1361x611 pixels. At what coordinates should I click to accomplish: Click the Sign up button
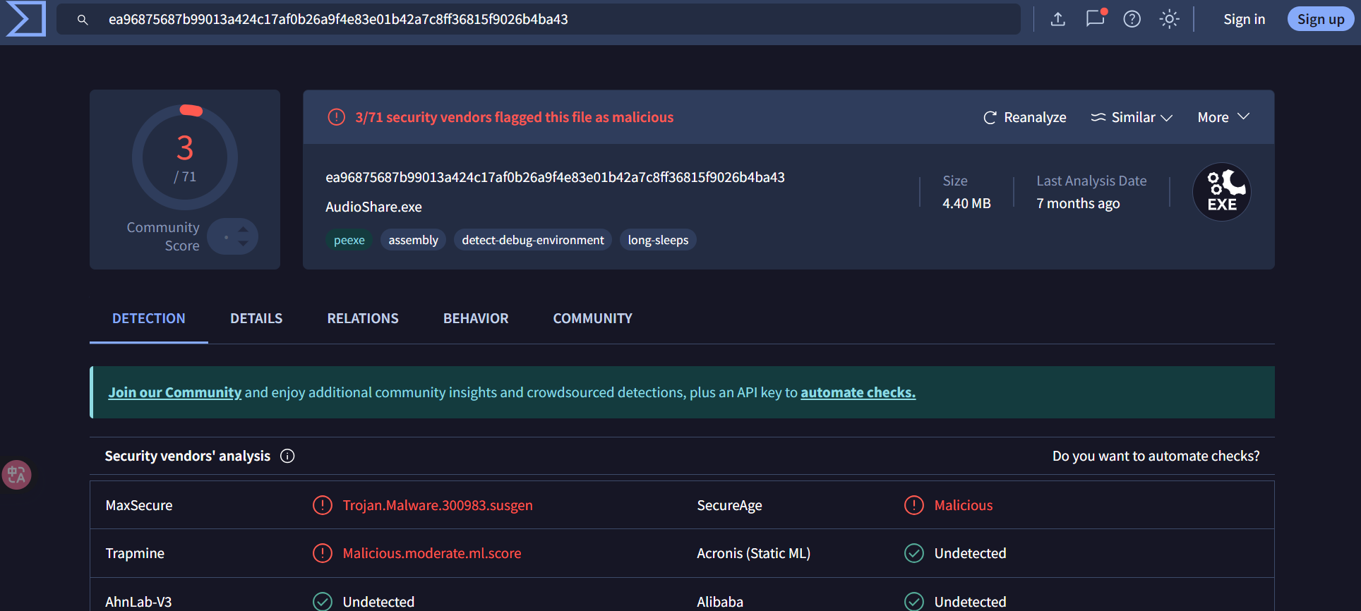pos(1320,19)
